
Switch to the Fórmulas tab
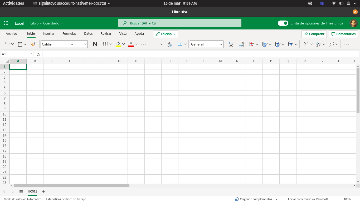coord(69,34)
